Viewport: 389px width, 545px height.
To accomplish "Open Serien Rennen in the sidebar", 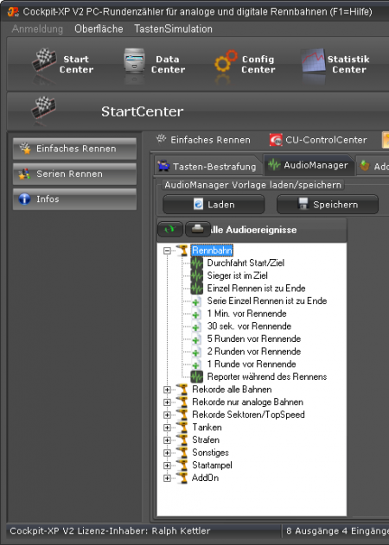I will pos(74,174).
